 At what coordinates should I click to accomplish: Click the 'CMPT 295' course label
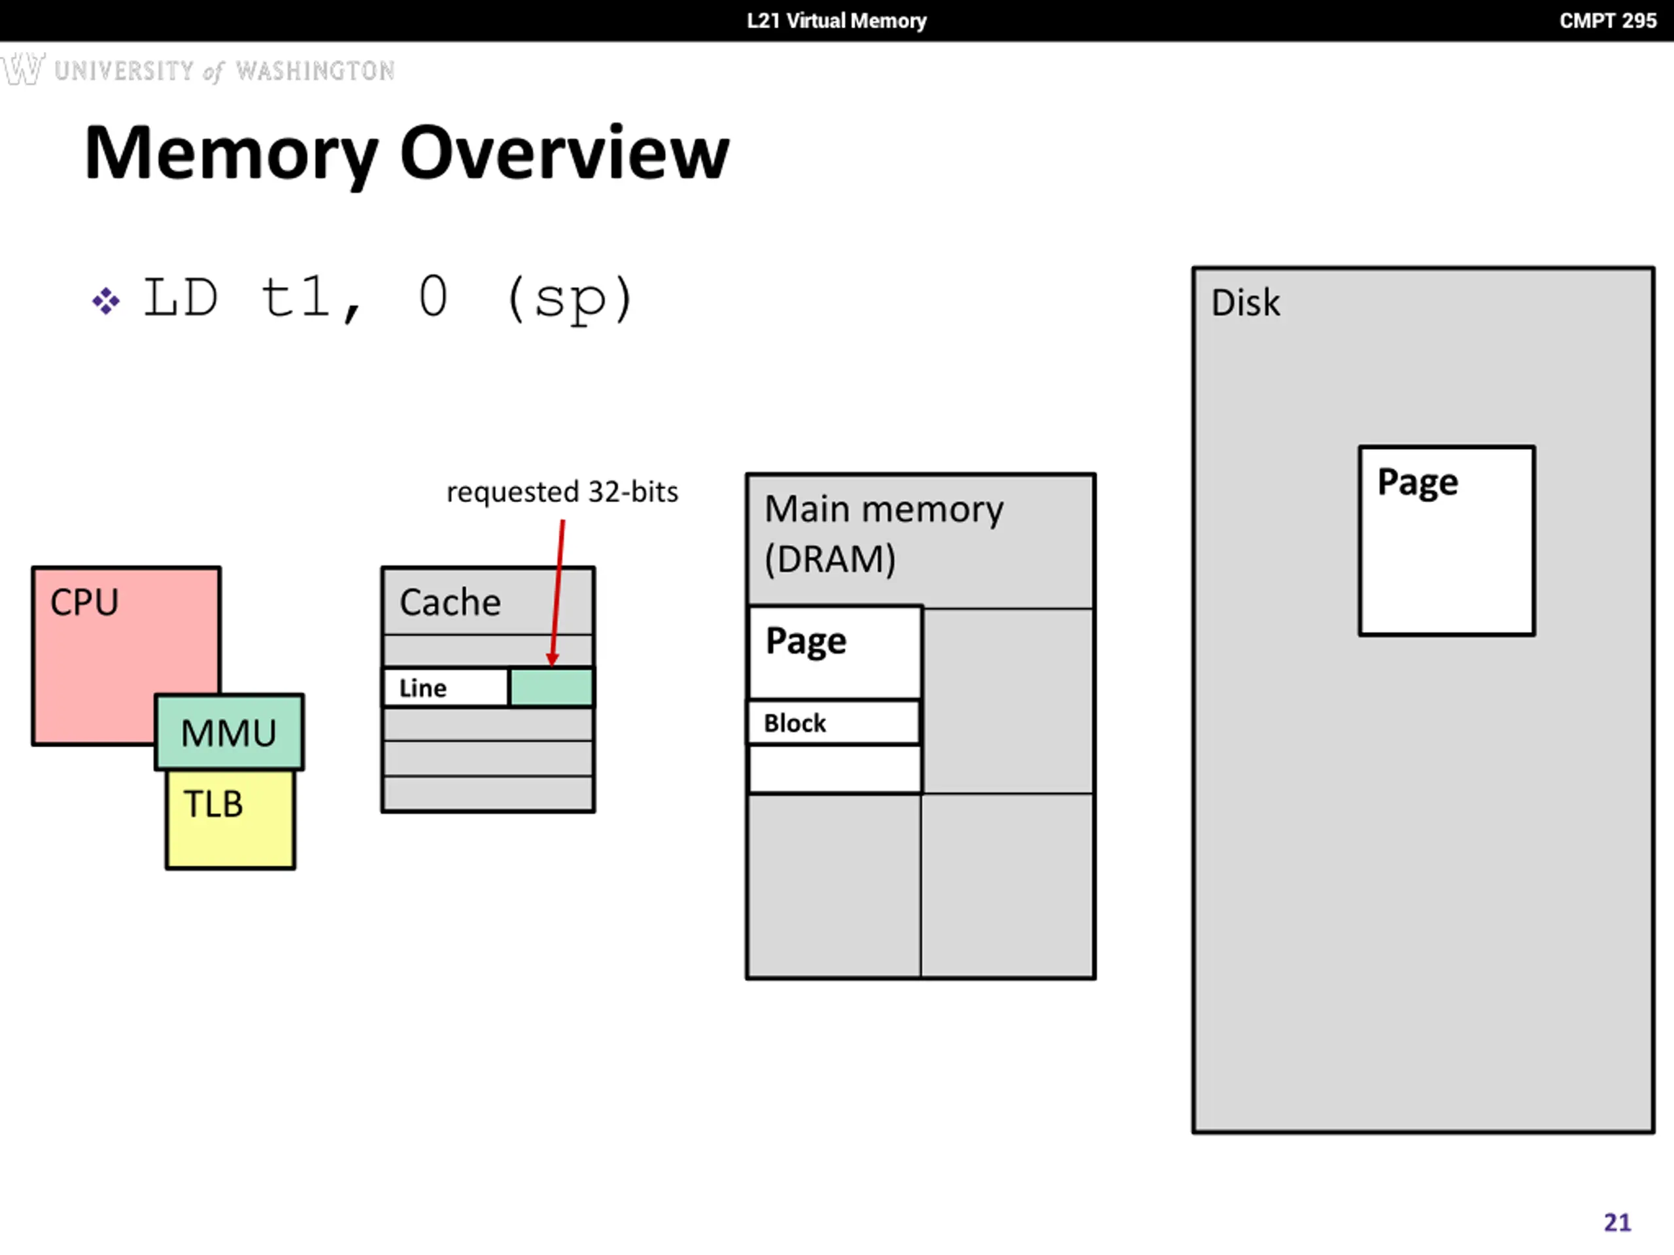click(1608, 20)
